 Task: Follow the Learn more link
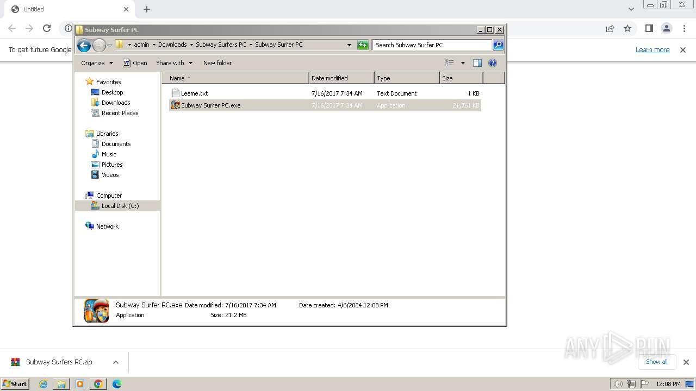[x=652, y=50]
